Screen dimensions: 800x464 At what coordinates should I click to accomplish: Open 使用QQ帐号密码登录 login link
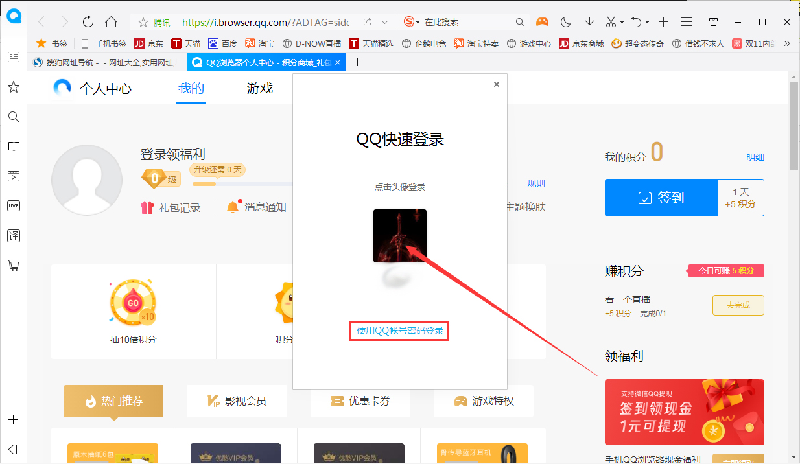(399, 331)
